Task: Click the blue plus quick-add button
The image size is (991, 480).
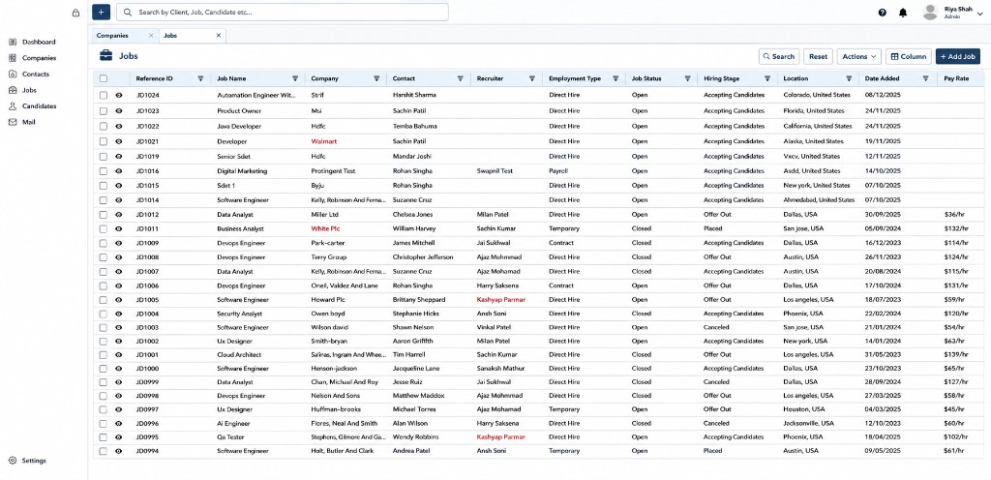Action: click(x=101, y=12)
